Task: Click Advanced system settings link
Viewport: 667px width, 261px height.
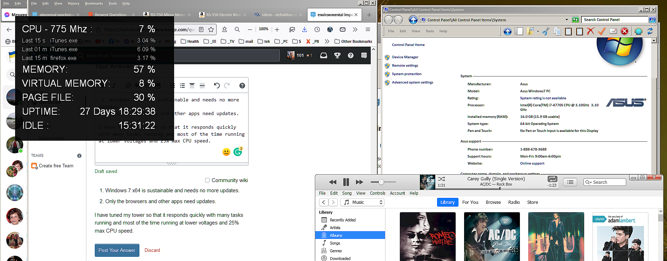Action: click(x=412, y=82)
